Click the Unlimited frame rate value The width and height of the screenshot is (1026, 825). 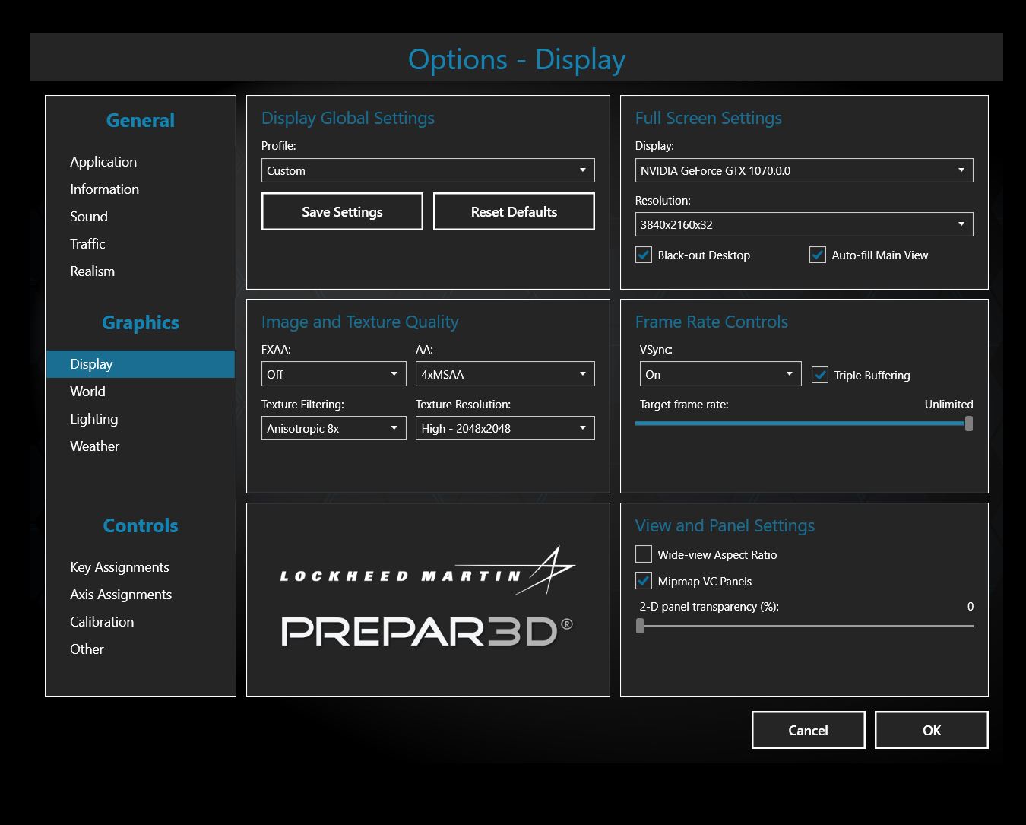click(948, 405)
